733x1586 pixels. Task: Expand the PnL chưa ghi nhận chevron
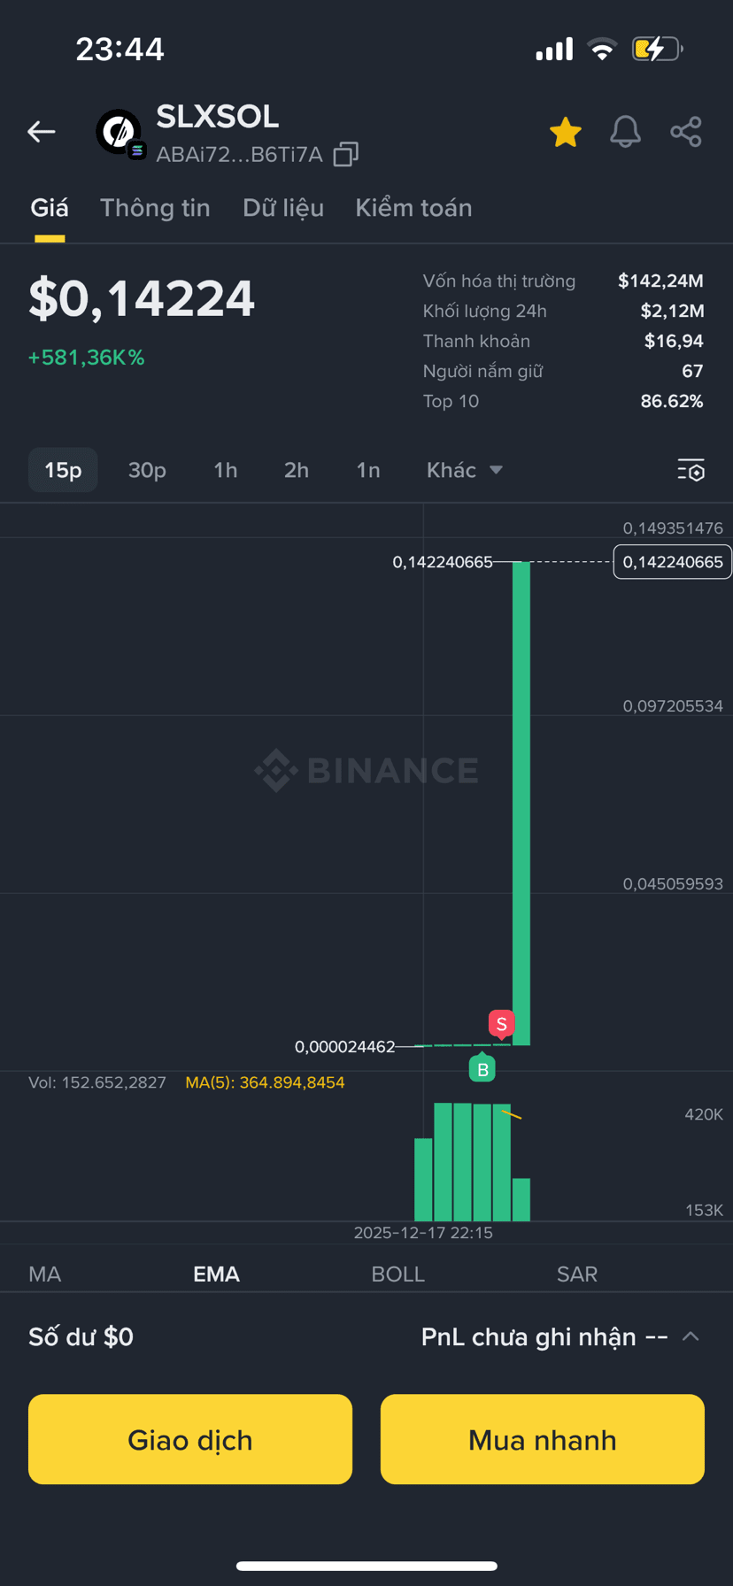click(691, 1336)
